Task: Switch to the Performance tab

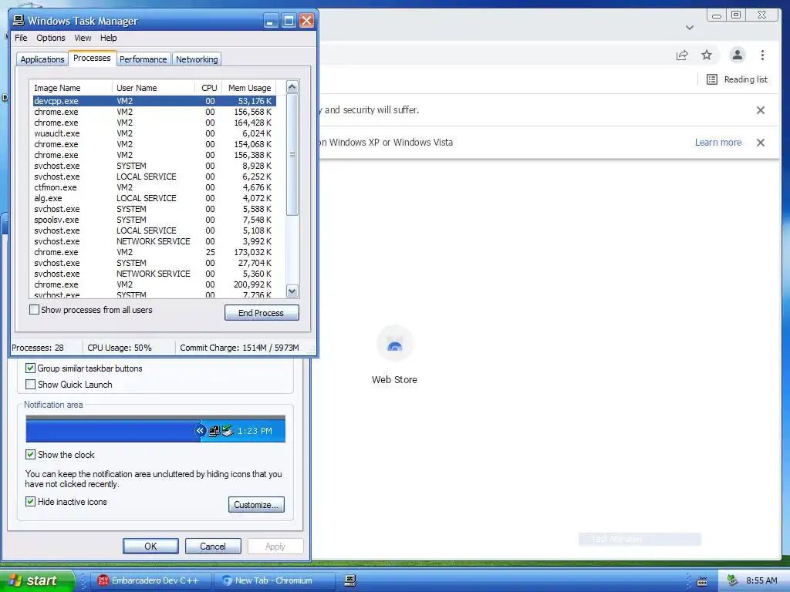Action: tap(143, 59)
